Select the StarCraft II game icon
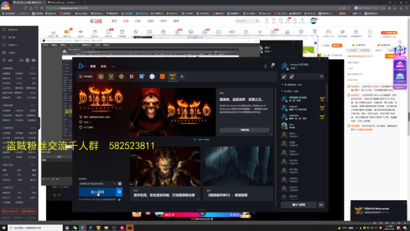410x231 pixels. pyautogui.click(x=142, y=76)
